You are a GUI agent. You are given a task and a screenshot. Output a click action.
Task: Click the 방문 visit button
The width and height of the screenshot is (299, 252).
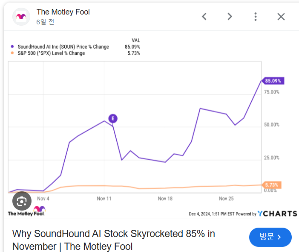pyautogui.click(x=270, y=237)
